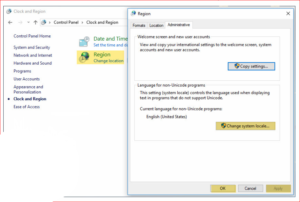The image size is (300, 202).
Task: Click the Region globe clock icon
Action: (84, 57)
